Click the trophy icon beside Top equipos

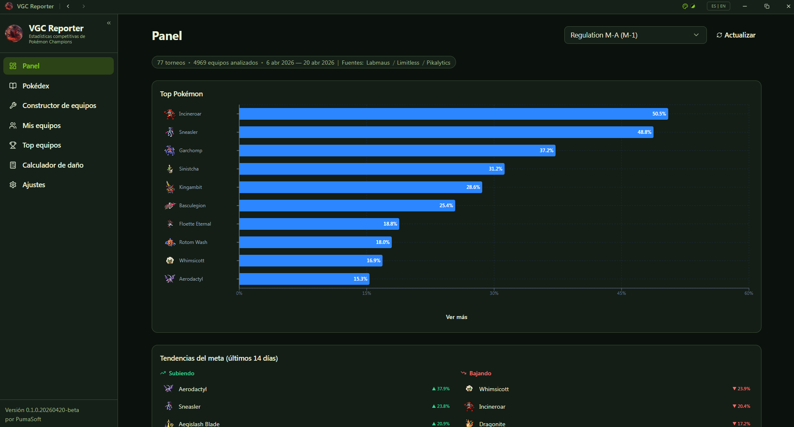coord(13,145)
